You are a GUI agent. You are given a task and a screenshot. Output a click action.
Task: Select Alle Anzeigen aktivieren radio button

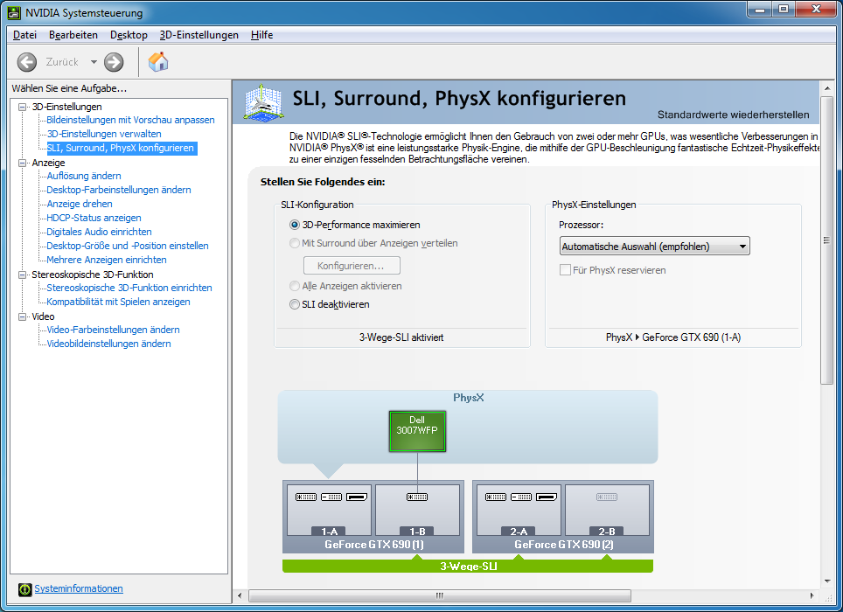(x=295, y=286)
